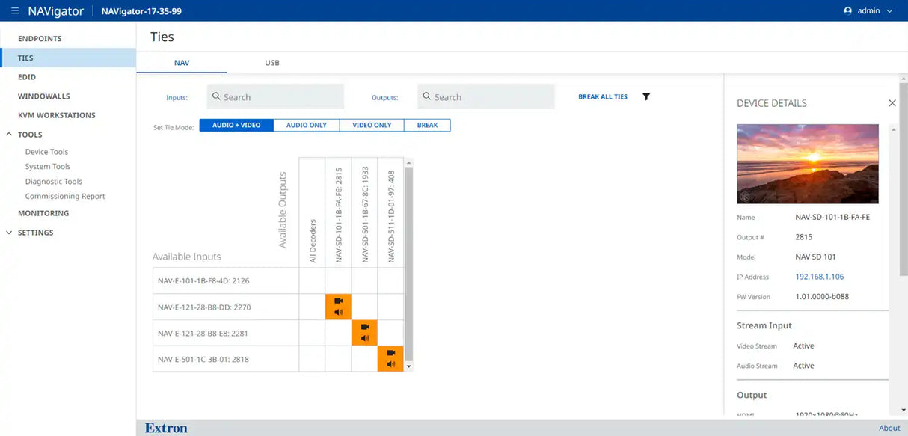Select VIDEO ONLY tie mode

point(372,124)
